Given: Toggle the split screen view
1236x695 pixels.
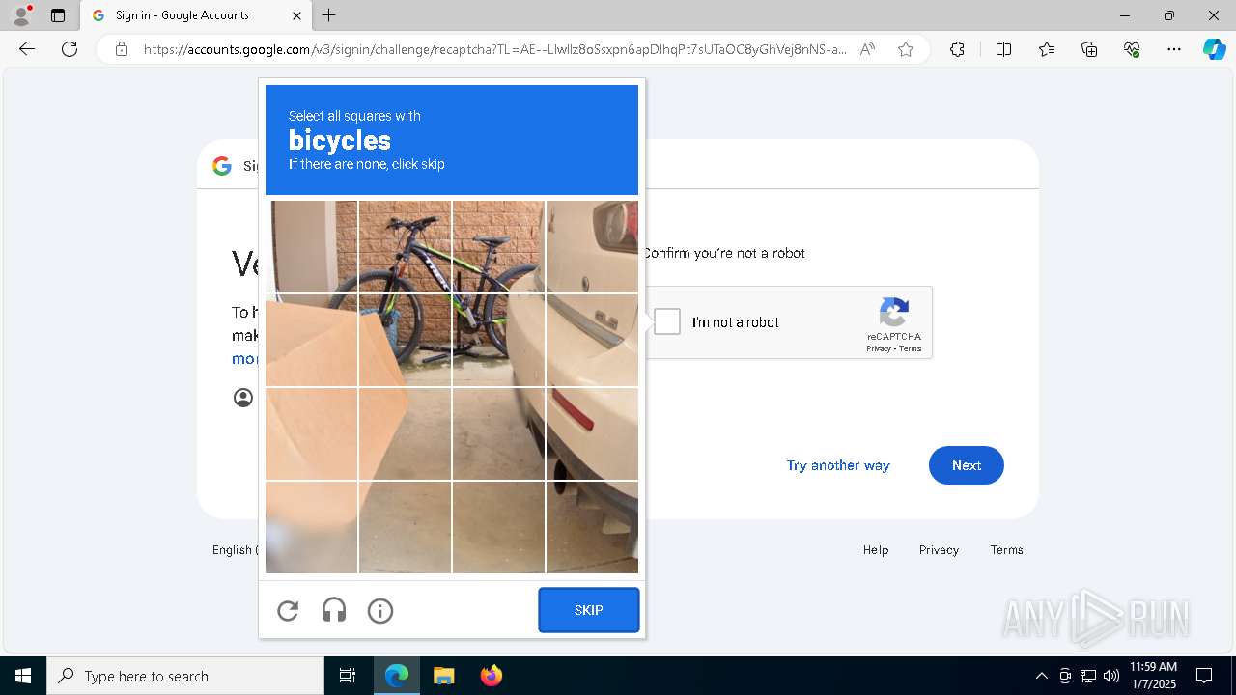Looking at the screenshot, I should coord(1003,49).
